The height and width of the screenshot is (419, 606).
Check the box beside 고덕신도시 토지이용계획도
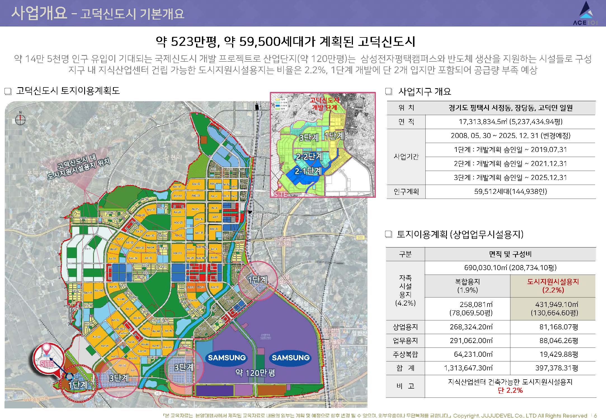8,91
